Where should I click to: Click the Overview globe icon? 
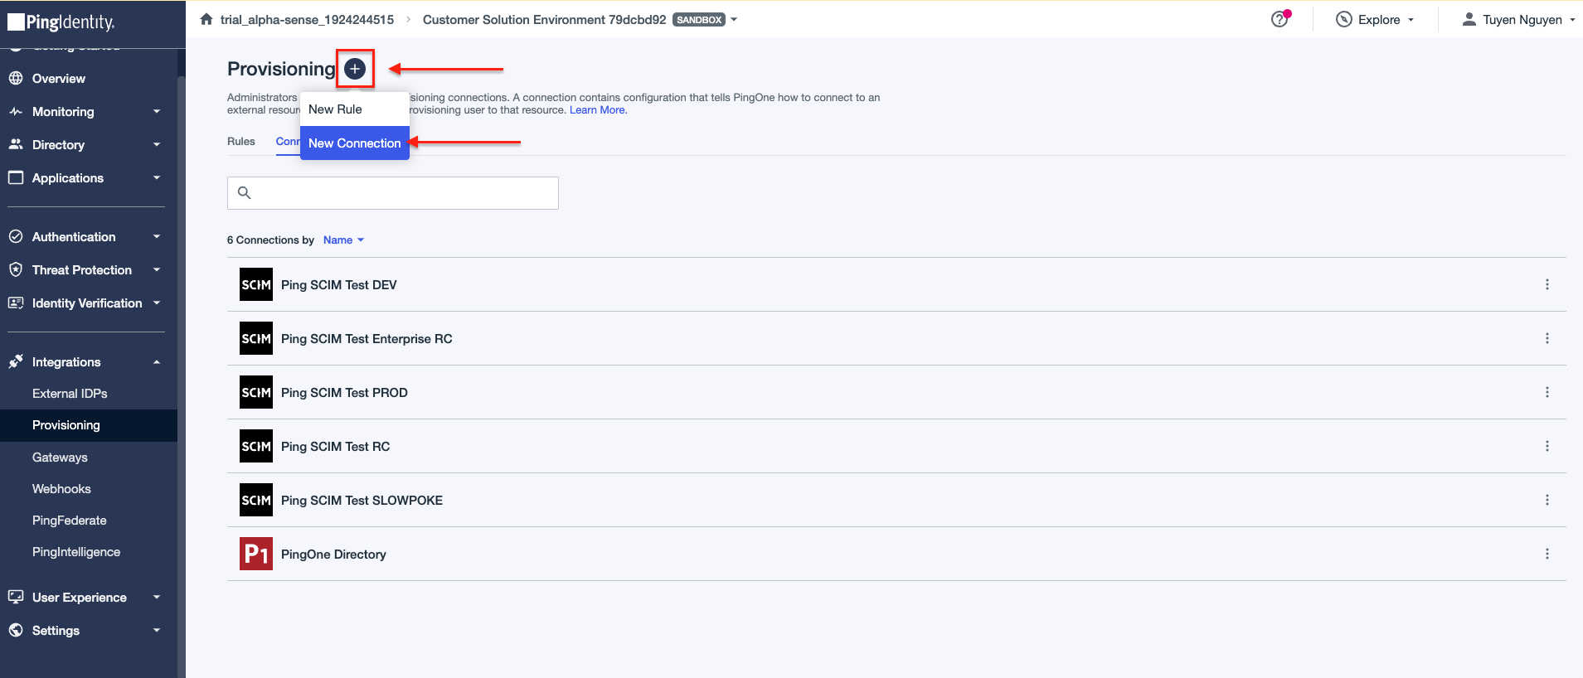[16, 78]
